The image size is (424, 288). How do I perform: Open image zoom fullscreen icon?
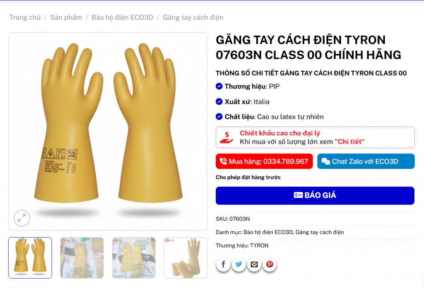[x=22, y=218]
